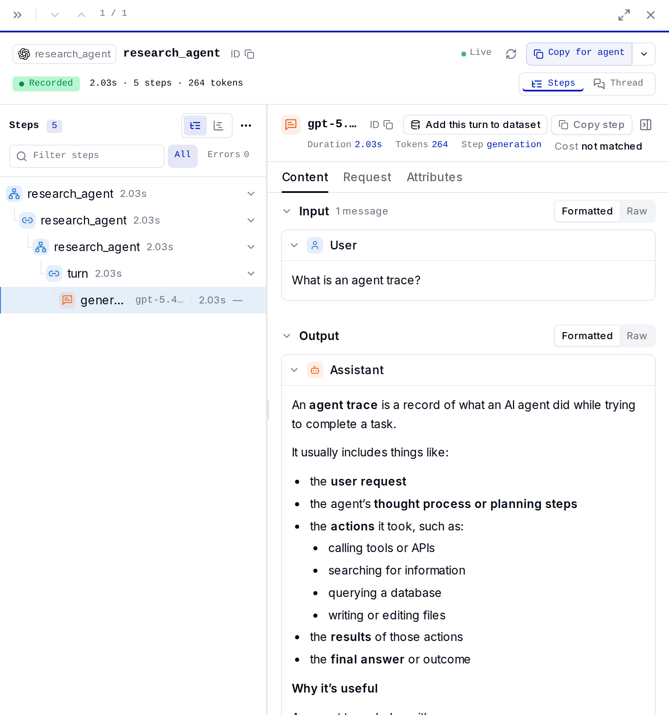Focus the Filter steps search field
This screenshot has height=715, width=669.
pos(87,156)
